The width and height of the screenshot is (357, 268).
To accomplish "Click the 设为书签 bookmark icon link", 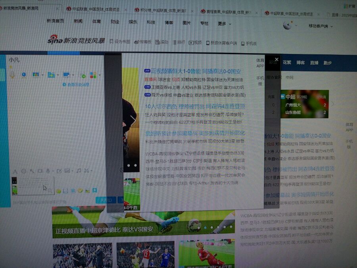I will click(120, 41).
